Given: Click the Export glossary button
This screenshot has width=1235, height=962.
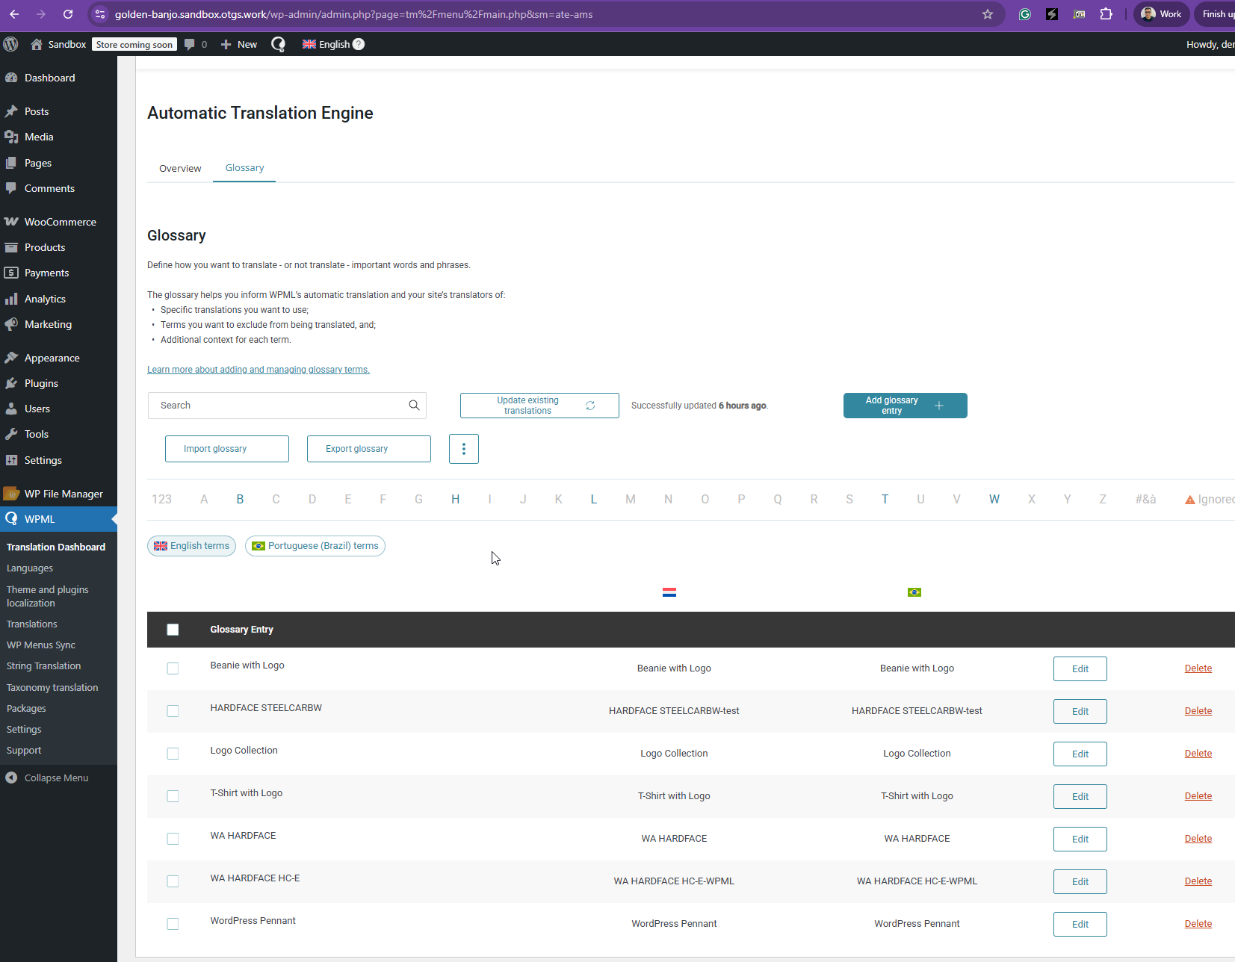Looking at the screenshot, I should 369,449.
